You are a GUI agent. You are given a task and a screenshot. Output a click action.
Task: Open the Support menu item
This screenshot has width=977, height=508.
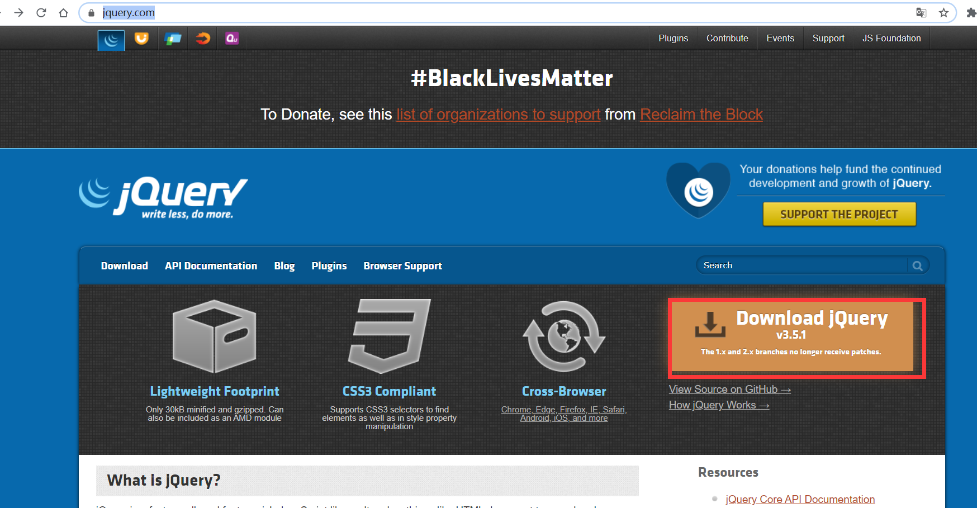click(828, 38)
